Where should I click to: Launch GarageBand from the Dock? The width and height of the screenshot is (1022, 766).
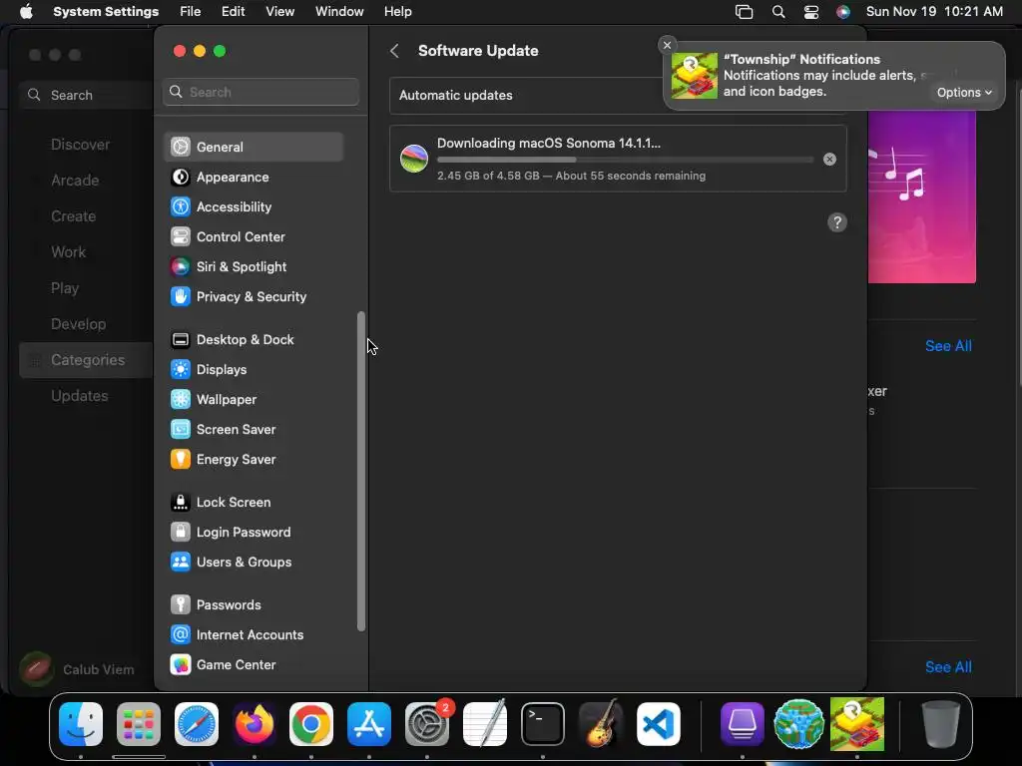coord(600,724)
